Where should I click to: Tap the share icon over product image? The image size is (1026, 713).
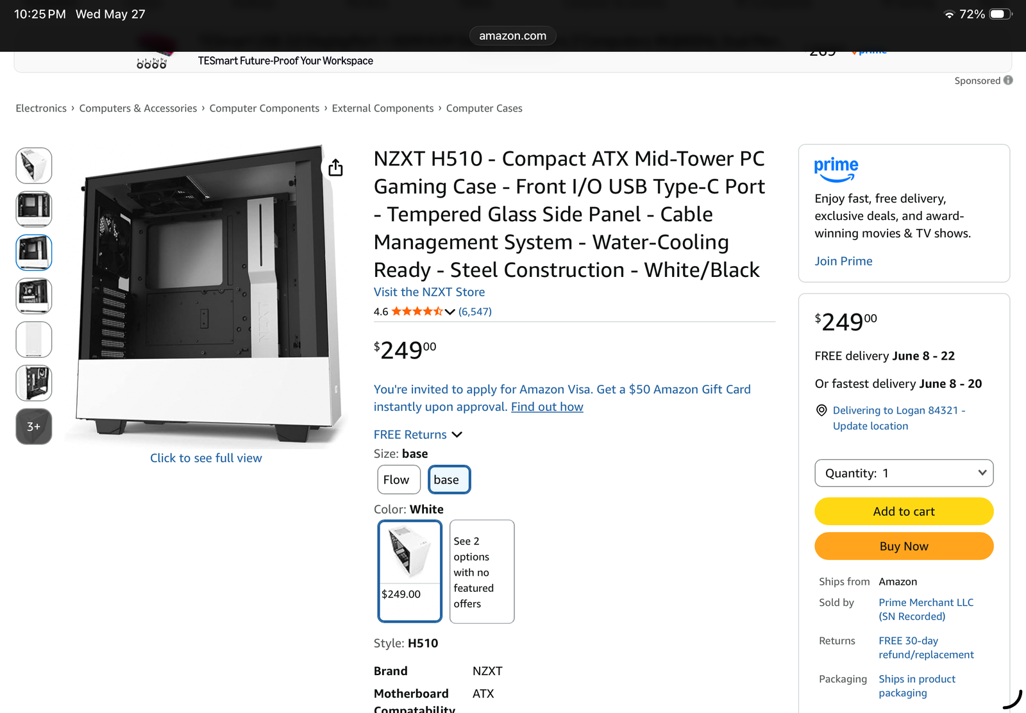click(335, 168)
